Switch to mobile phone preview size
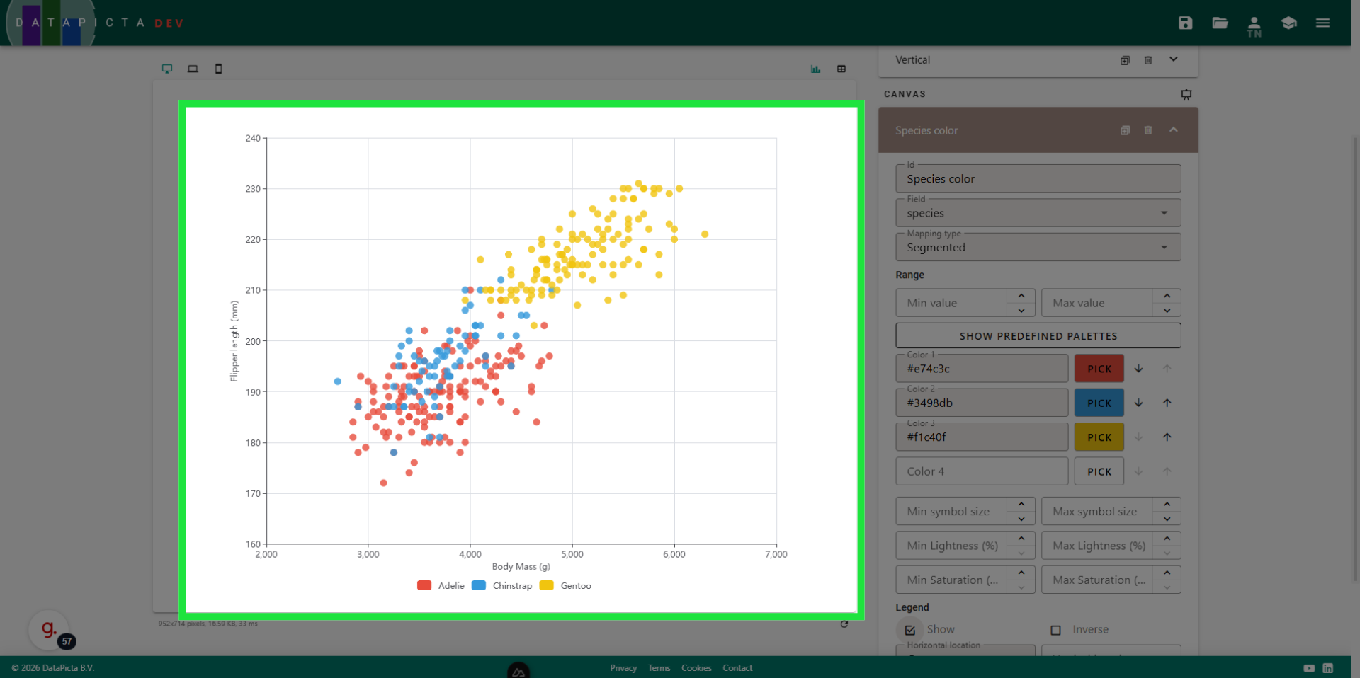1360x678 pixels. 218,69
